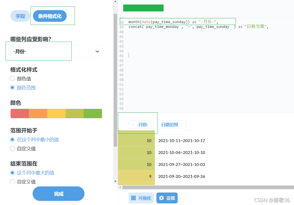Open the -月份- column selector dropdown
294x205 pixels.
[56, 52]
